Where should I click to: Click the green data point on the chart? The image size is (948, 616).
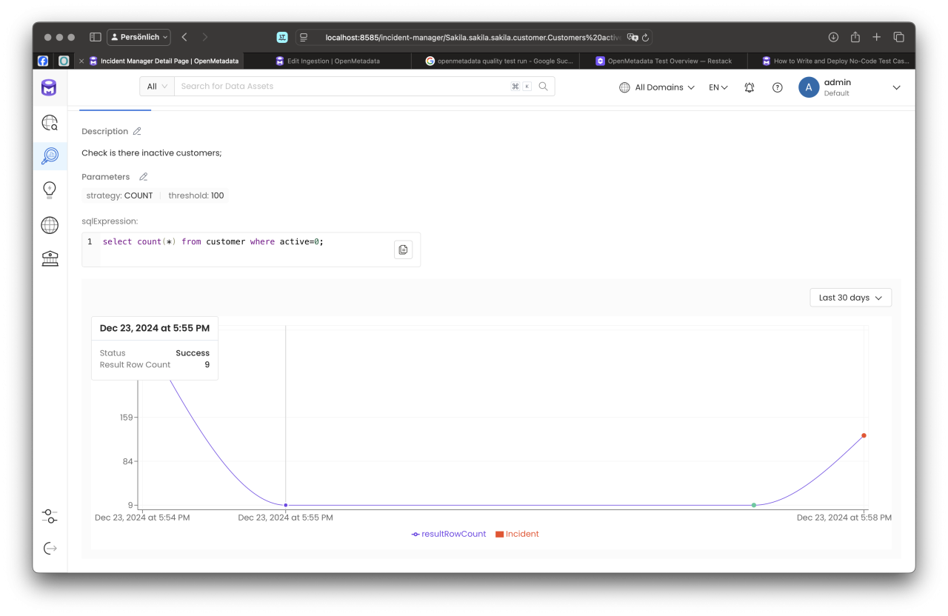pos(754,505)
